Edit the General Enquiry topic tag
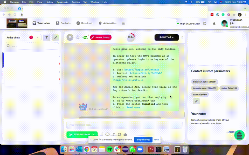 click(101, 37)
